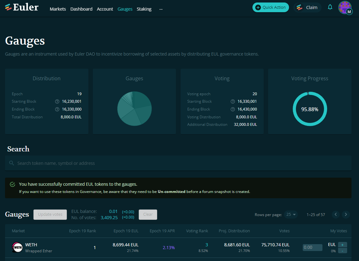Click the 75,710.74 EUL votes value
This screenshot has width=359, height=261.
tap(276, 245)
